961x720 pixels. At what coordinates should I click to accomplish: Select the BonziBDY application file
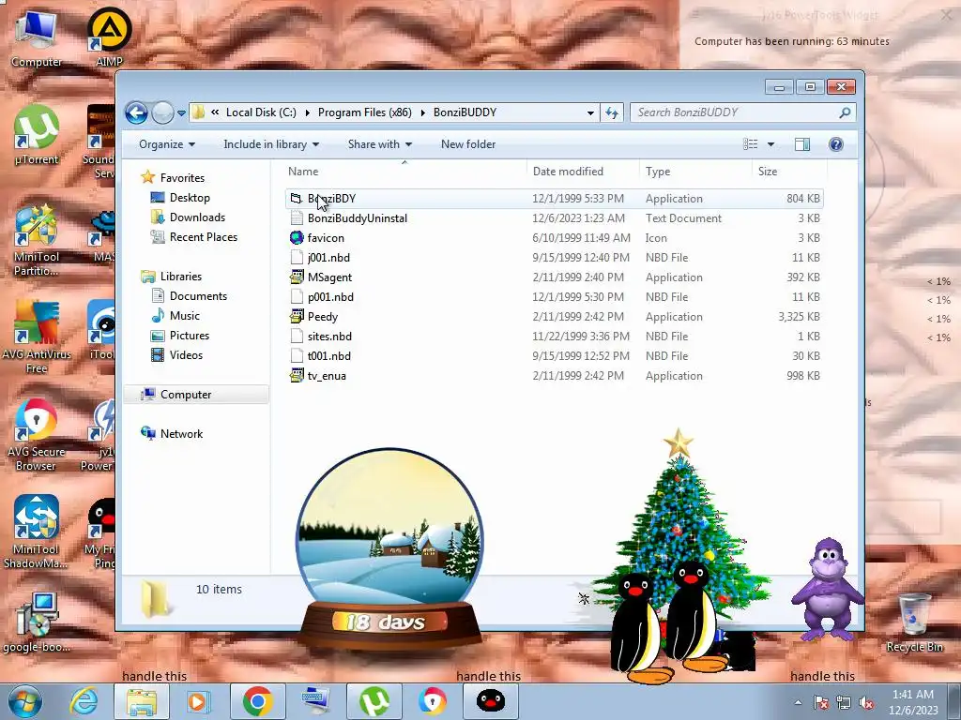pyautogui.click(x=554, y=199)
